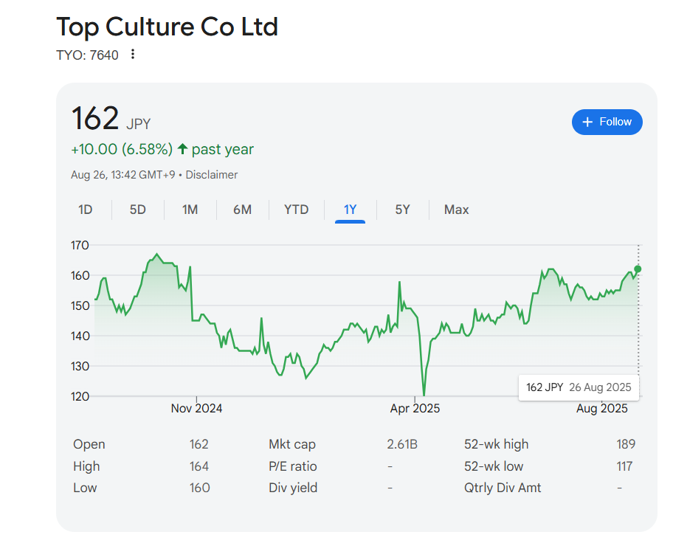Click the green current-price dot on chart

tap(638, 269)
